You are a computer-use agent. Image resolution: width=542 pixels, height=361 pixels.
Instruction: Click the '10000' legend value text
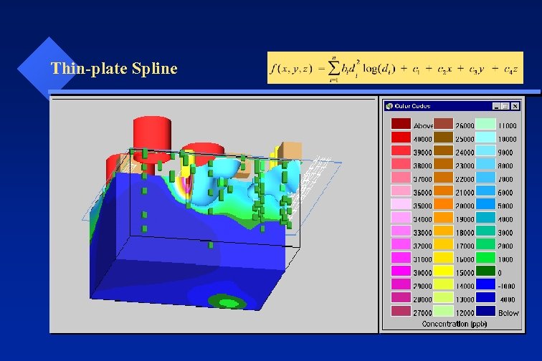[x=507, y=139]
